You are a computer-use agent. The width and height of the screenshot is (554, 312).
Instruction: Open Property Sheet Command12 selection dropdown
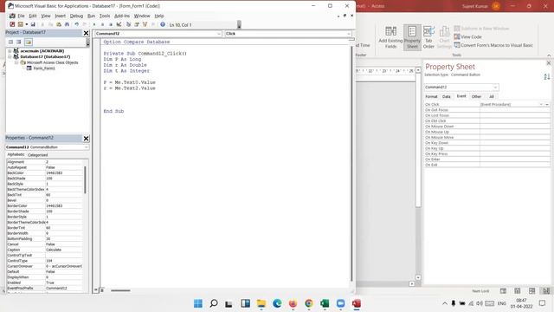[x=495, y=87]
